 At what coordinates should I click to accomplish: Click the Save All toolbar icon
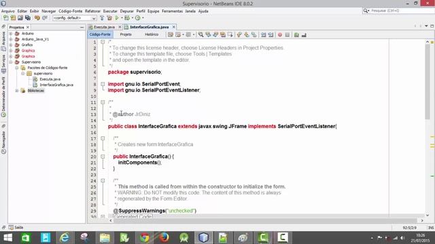coord(28,18)
